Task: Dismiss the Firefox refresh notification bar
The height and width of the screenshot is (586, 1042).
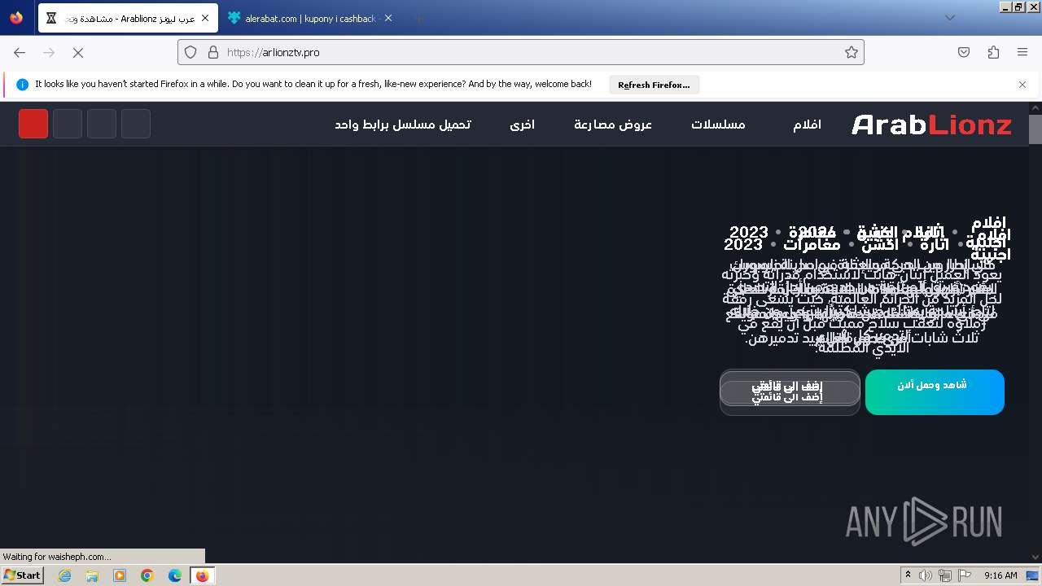Action: 1022,85
